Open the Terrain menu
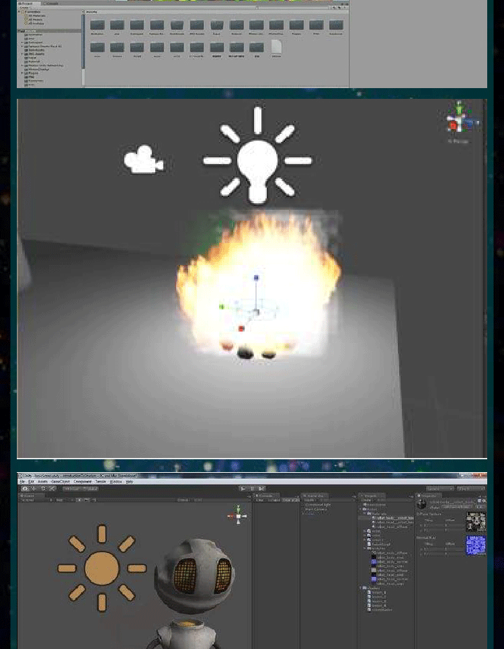Viewport: 504px width, 649px height. pos(101,482)
